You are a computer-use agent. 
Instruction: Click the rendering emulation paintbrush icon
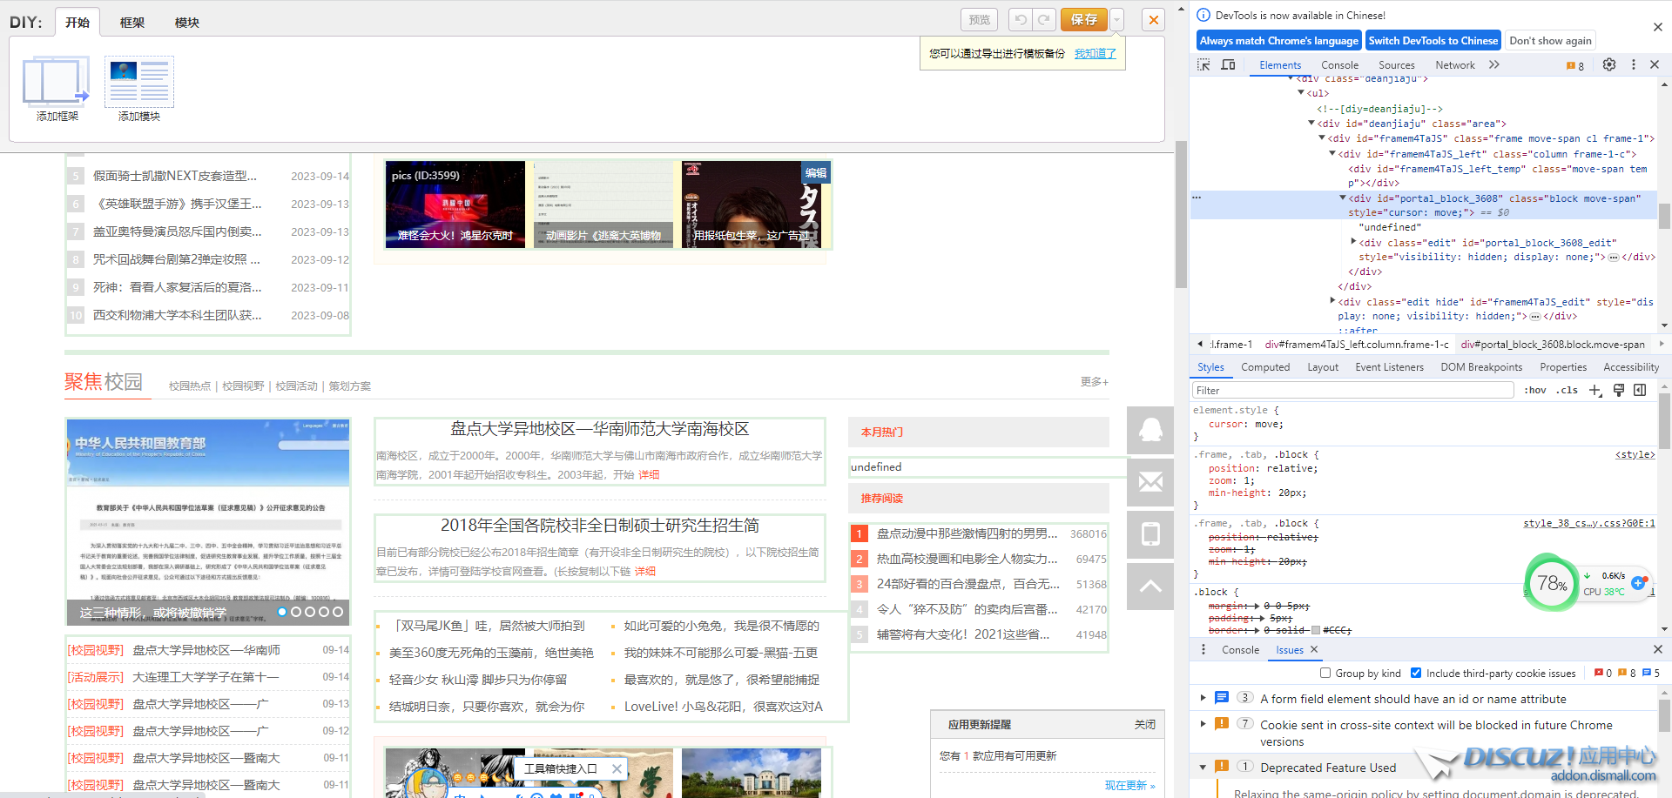tap(1619, 390)
